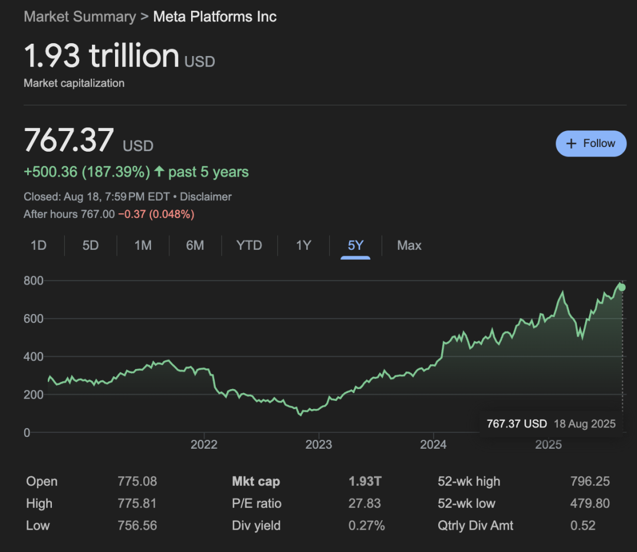The height and width of the screenshot is (552, 637).
Task: Select the 5D time range tab
Action: [x=90, y=246]
